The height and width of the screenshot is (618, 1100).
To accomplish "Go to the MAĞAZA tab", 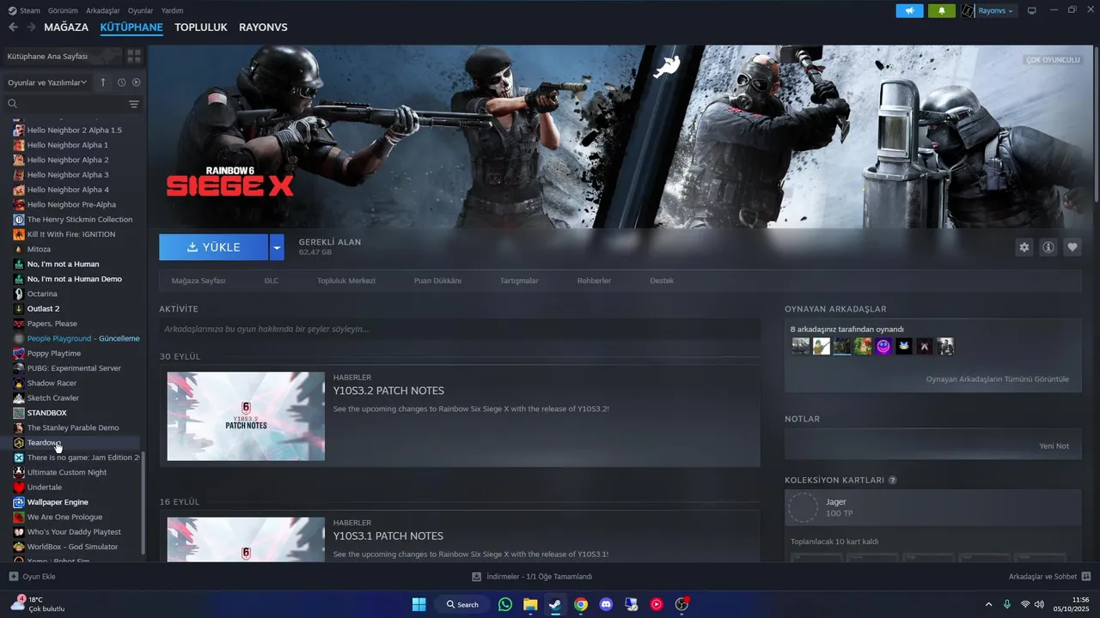I will click(x=66, y=27).
